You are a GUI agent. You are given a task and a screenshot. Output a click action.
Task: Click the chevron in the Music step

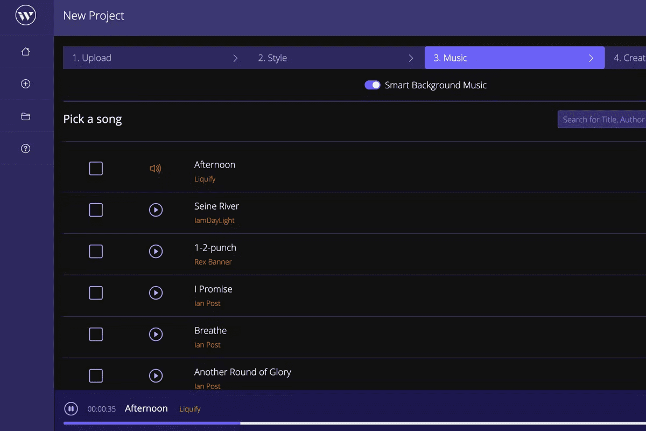(591, 58)
